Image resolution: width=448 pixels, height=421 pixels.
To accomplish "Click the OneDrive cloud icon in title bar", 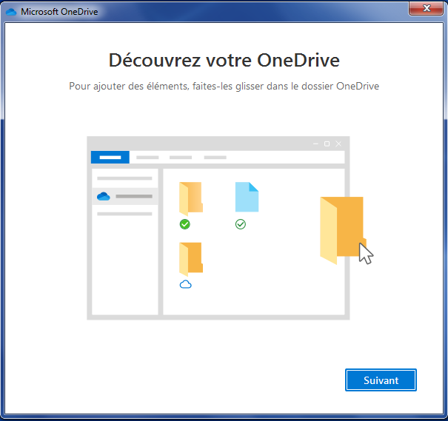I will click(11, 12).
